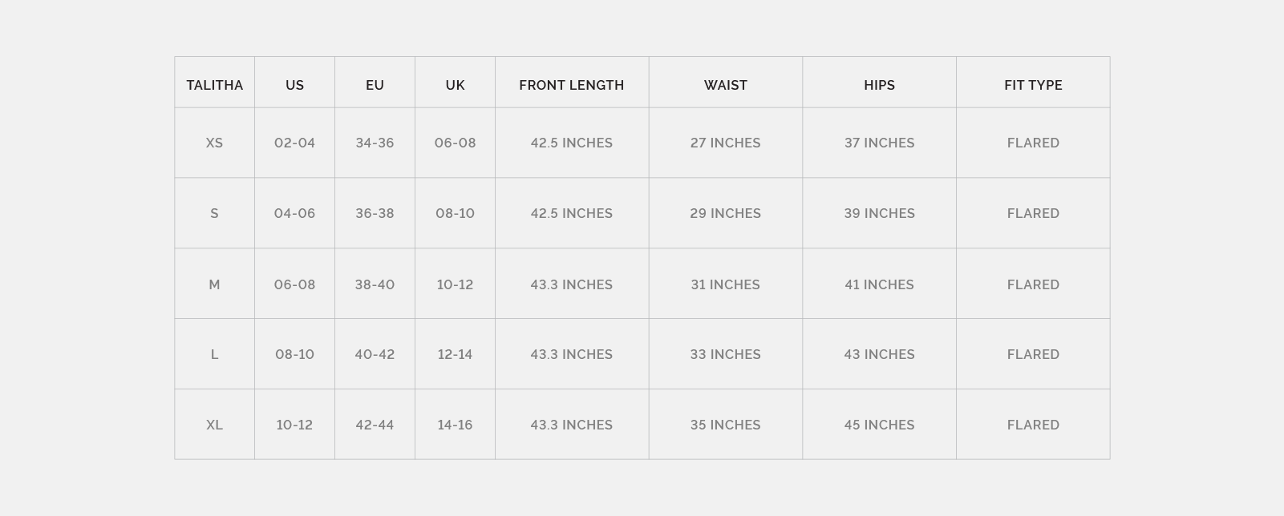Click UK size 14-16 cell
This screenshot has height=516, width=1284.
pos(455,425)
